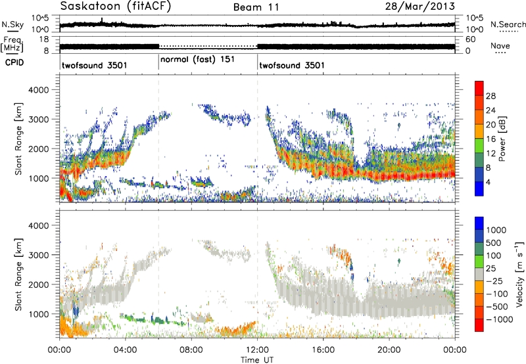Image resolution: width=526 pixels, height=364 pixels.
Task: Click the first 'twofsound 3501' label
Action: click(95, 65)
